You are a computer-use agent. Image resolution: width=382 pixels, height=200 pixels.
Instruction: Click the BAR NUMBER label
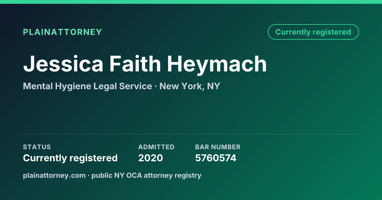[x=218, y=147]
